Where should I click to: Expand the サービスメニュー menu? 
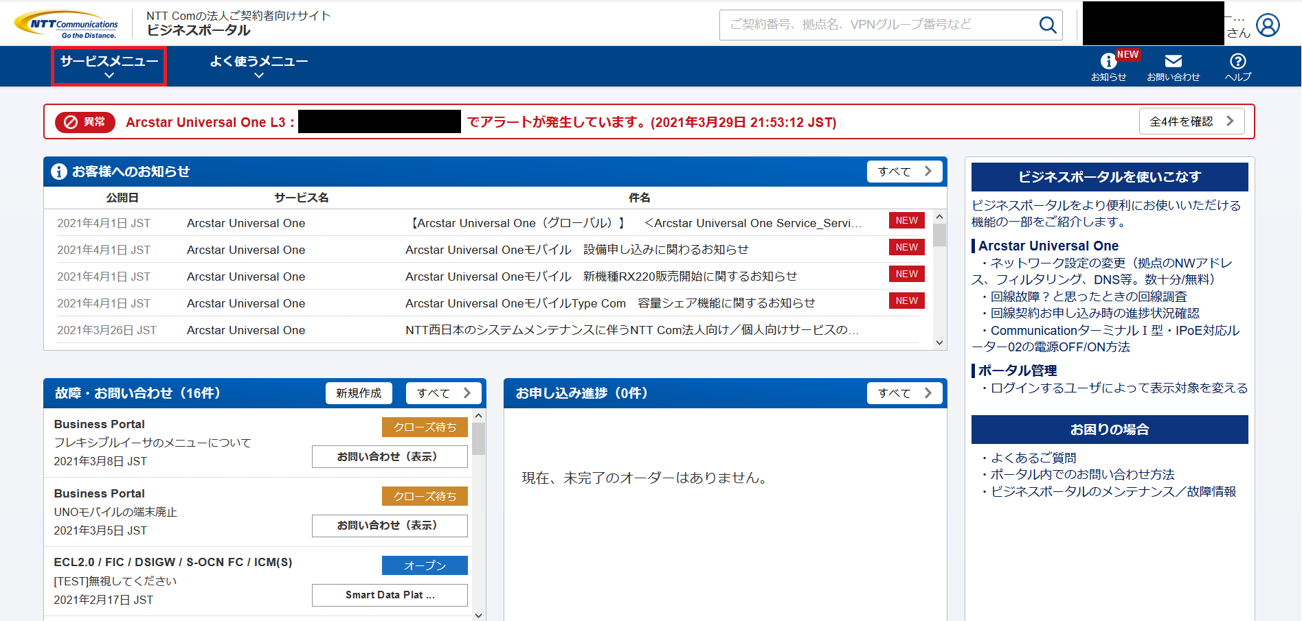click(109, 66)
